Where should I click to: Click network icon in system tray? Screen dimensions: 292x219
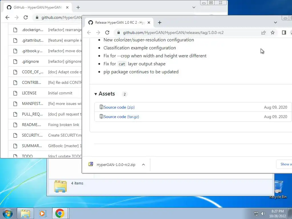tap(256, 214)
